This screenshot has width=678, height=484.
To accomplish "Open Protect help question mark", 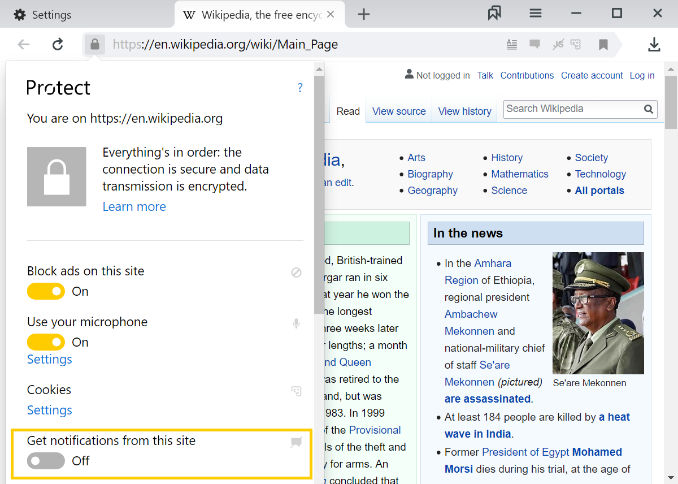I will [300, 88].
